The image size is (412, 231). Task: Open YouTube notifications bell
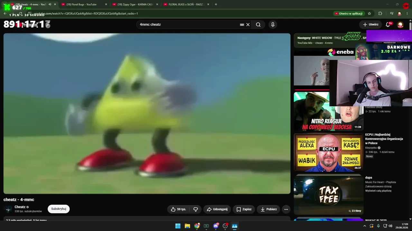388,24
